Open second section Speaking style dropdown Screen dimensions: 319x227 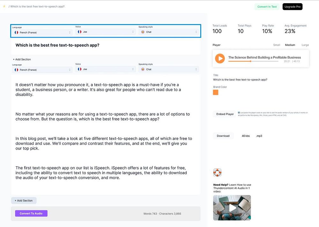point(168,69)
